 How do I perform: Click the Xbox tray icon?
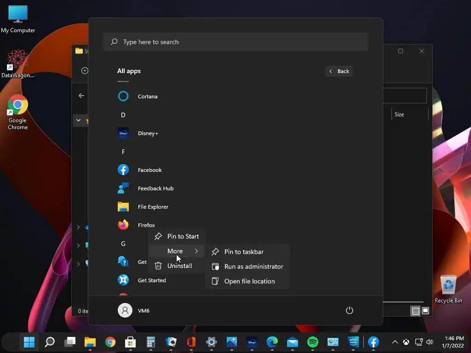[x=406, y=342]
